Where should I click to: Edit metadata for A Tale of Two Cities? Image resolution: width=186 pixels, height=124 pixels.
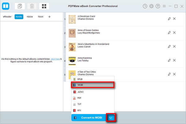point(169,74)
